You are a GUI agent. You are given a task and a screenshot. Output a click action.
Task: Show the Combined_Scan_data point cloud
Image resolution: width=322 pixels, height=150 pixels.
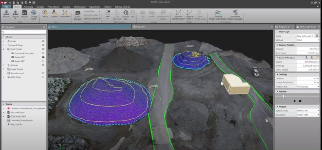click(x=43, y=53)
